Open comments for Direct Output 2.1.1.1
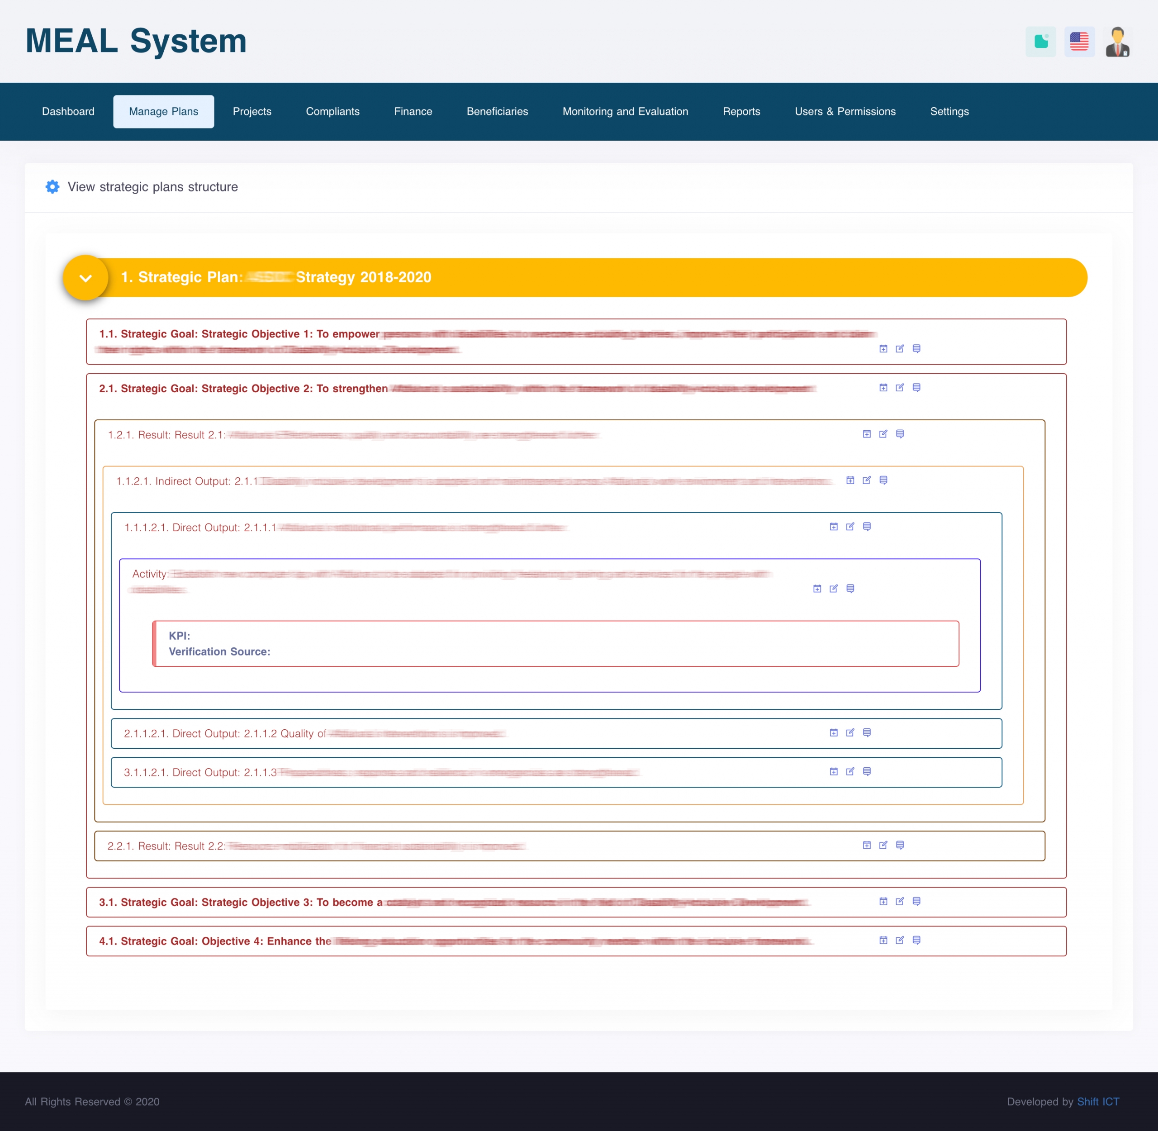This screenshot has height=1131, width=1158. click(x=866, y=526)
